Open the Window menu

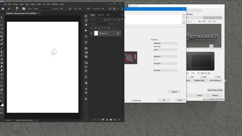(x=55, y=4)
